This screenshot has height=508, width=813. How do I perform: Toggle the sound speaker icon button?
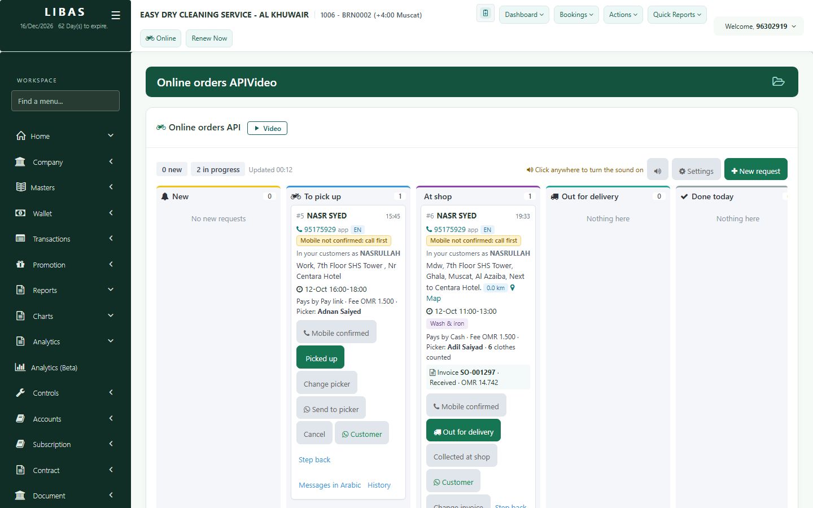(658, 170)
